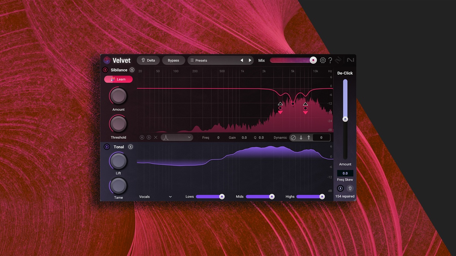This screenshot has width=456, height=256.
Task: Toggle the Tonal module power button
Action: [x=107, y=147]
